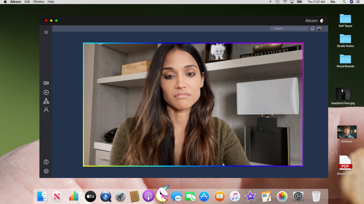Click the camera recording icon in sidebar

coord(46,83)
